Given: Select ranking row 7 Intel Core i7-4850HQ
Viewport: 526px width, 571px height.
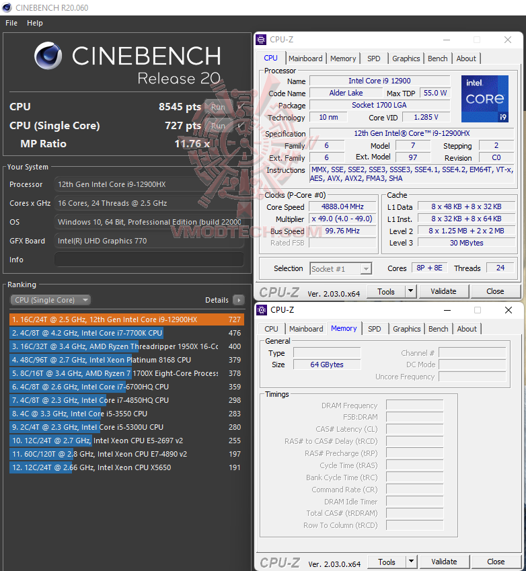Looking at the screenshot, I should (126, 400).
